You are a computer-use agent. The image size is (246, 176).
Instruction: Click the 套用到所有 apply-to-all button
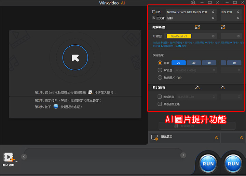click(x=184, y=126)
